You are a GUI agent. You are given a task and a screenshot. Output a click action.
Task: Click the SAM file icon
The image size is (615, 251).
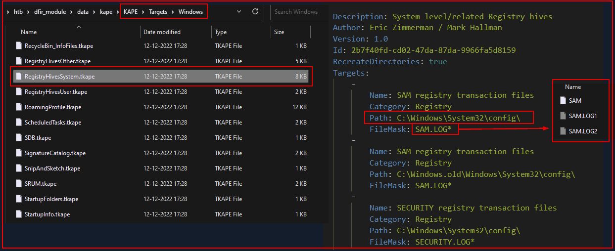[563, 101]
